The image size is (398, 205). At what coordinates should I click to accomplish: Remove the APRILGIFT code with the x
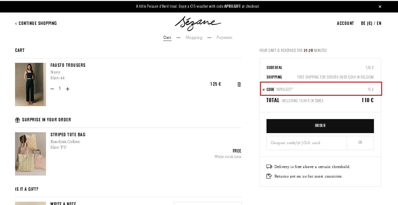263,90
